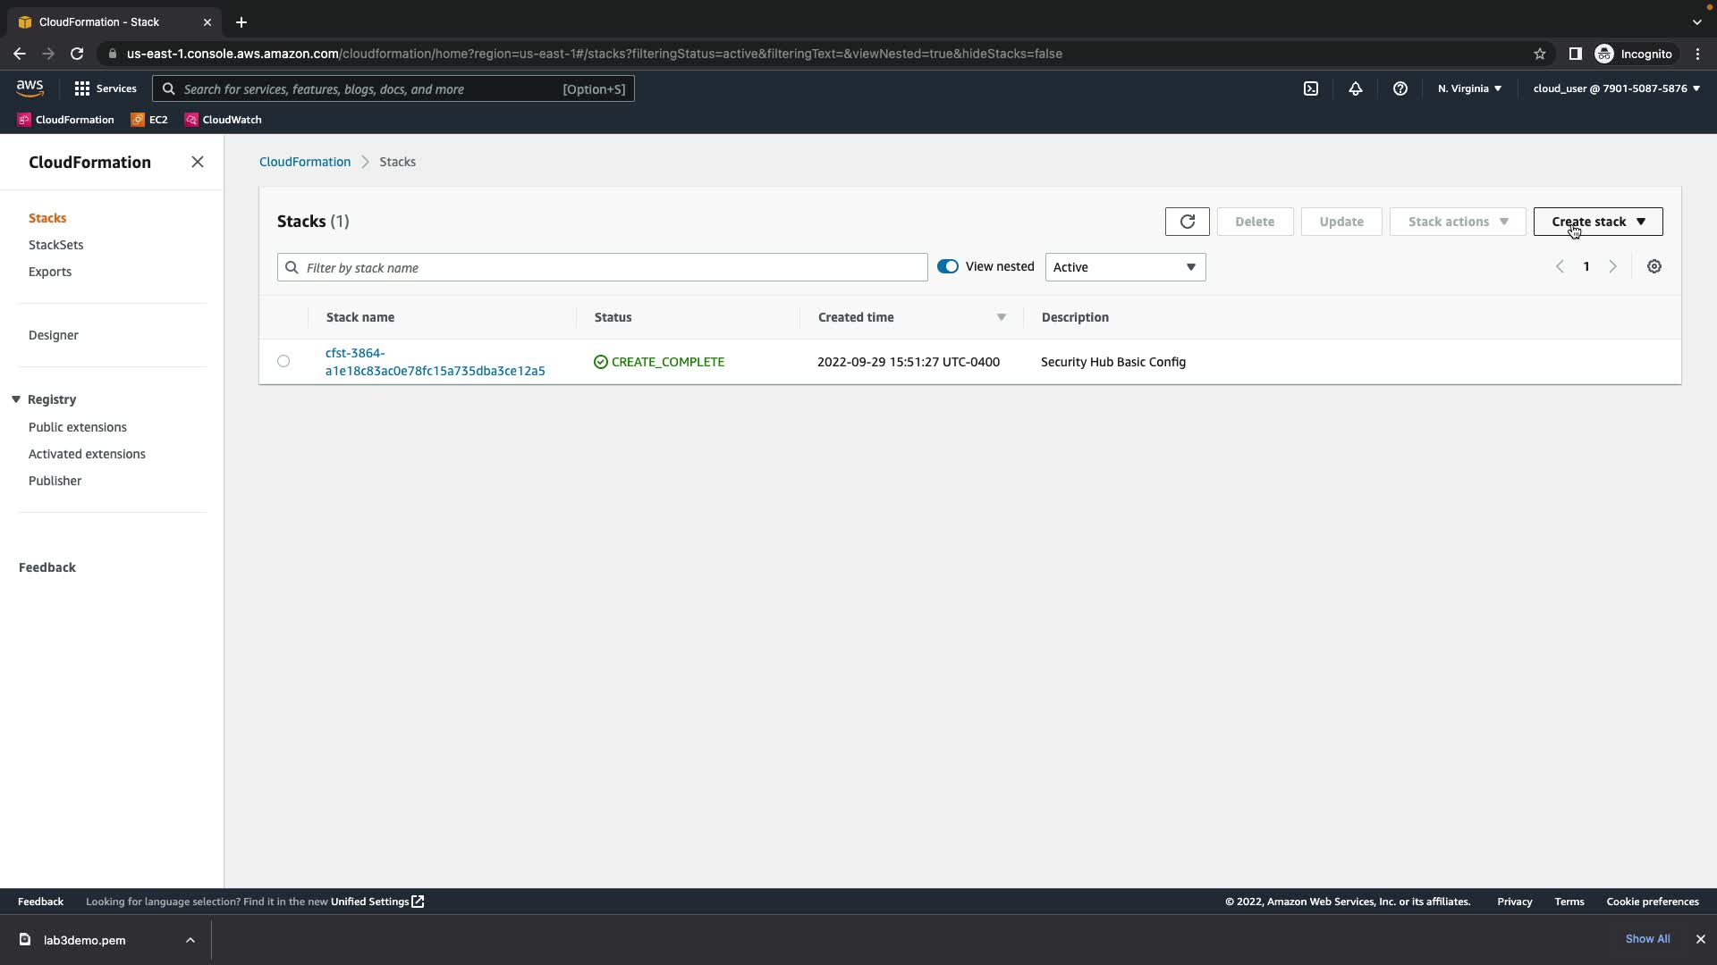Go to StackSets in the sidebar

pos(55,245)
